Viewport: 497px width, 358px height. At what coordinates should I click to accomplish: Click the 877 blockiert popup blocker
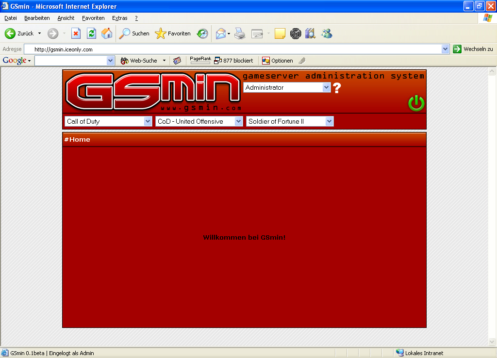(233, 61)
